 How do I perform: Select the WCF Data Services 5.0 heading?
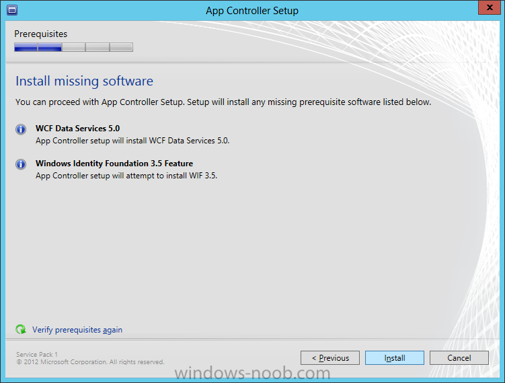click(77, 129)
